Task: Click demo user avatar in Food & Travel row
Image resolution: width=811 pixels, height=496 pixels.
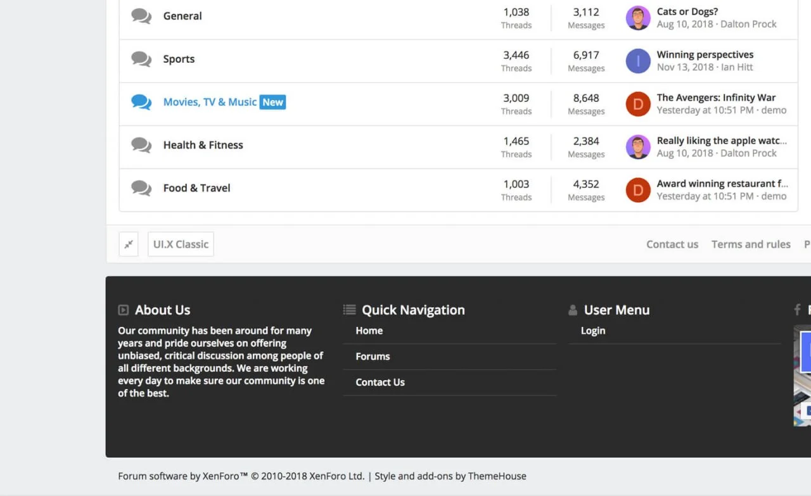Action: pyautogui.click(x=638, y=191)
